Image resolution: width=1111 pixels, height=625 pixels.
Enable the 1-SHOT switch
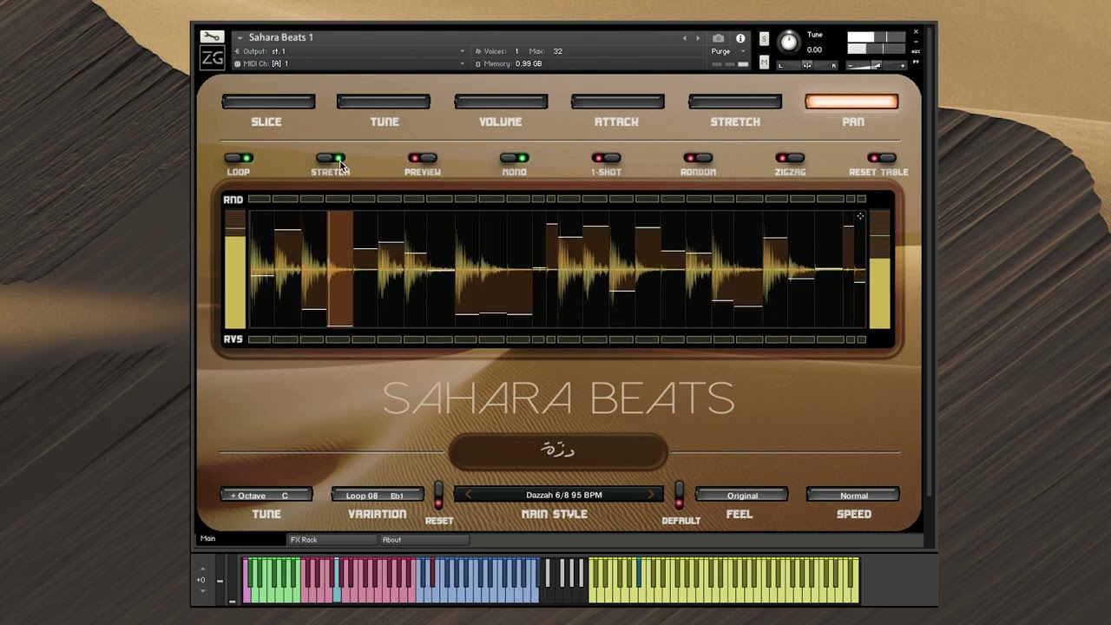(x=606, y=158)
